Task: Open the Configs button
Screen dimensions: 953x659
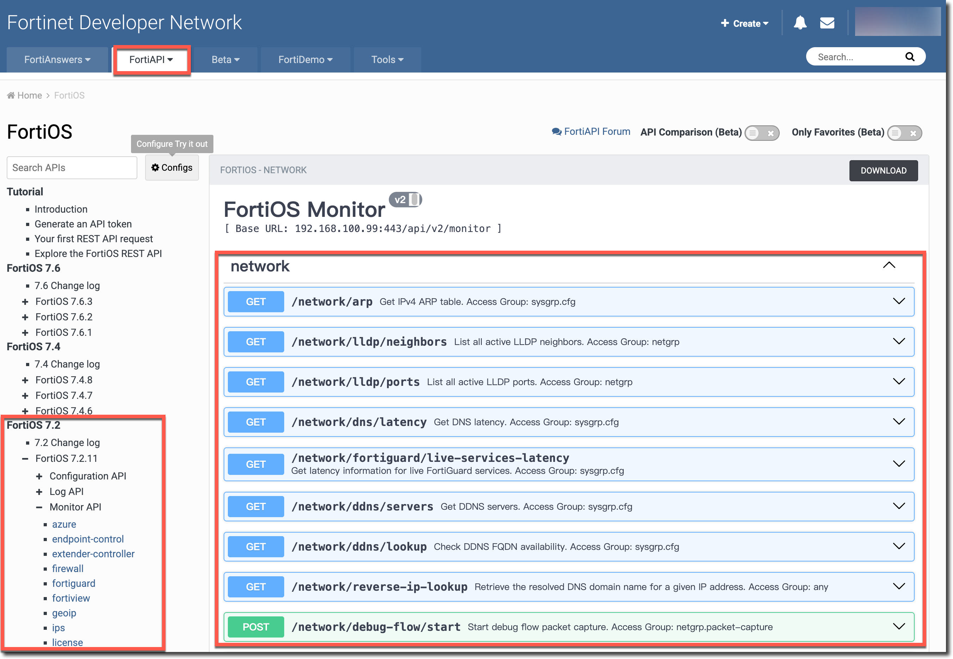Action: click(172, 168)
